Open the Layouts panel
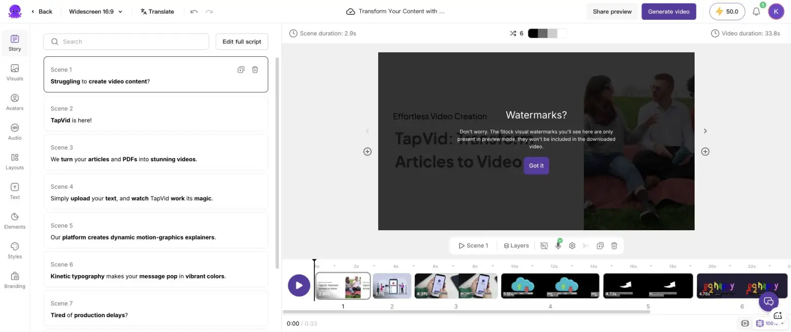791x332 pixels. coord(15,162)
